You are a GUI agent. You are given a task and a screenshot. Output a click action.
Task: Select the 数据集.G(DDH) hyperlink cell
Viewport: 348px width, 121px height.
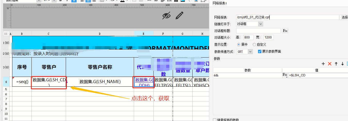(x=144, y=82)
